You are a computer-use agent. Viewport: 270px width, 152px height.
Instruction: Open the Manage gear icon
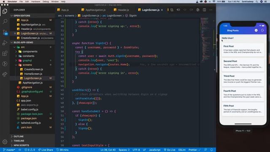5,142
